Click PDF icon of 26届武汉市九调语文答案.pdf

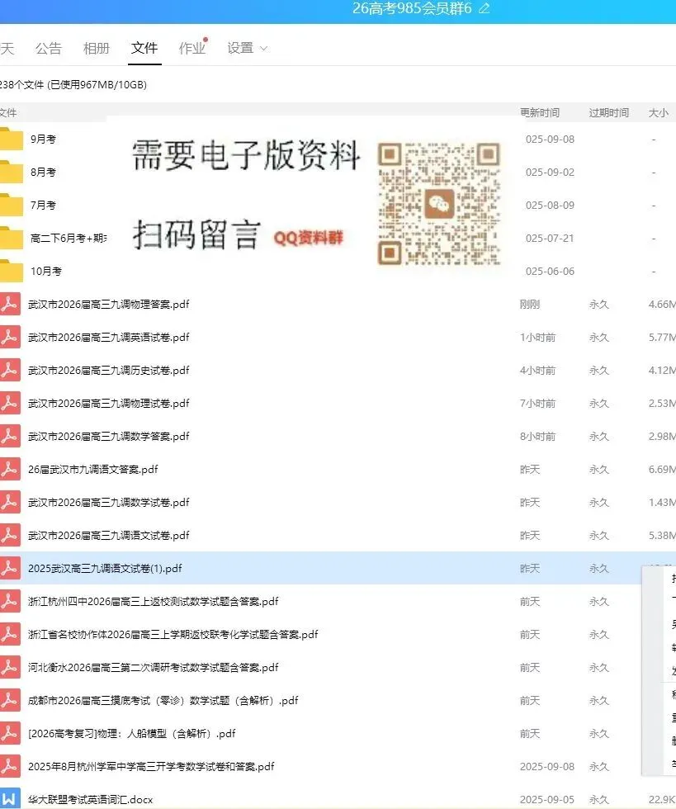pyautogui.click(x=10, y=469)
